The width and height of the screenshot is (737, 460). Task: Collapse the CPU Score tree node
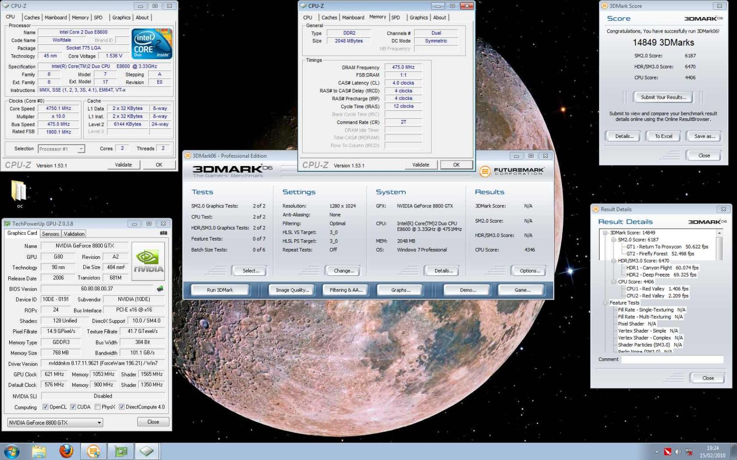click(614, 282)
